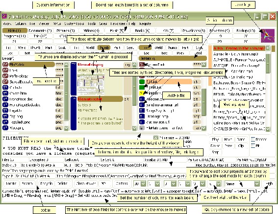This screenshot has height=214, width=278.
Task: Click the green arrow button atop the viewer
Action: (x=155, y=138)
